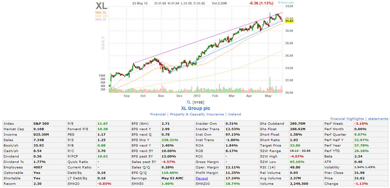
Task: Click the Cash/sh value 8.54
Action: 37,151
